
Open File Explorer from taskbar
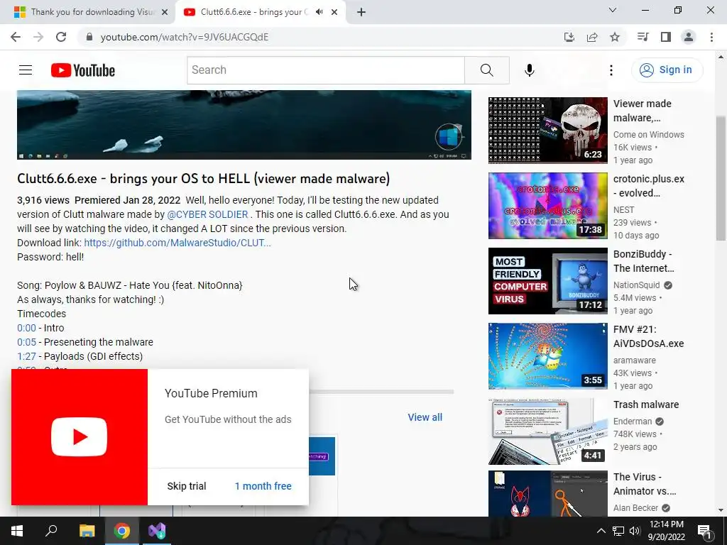(x=87, y=531)
